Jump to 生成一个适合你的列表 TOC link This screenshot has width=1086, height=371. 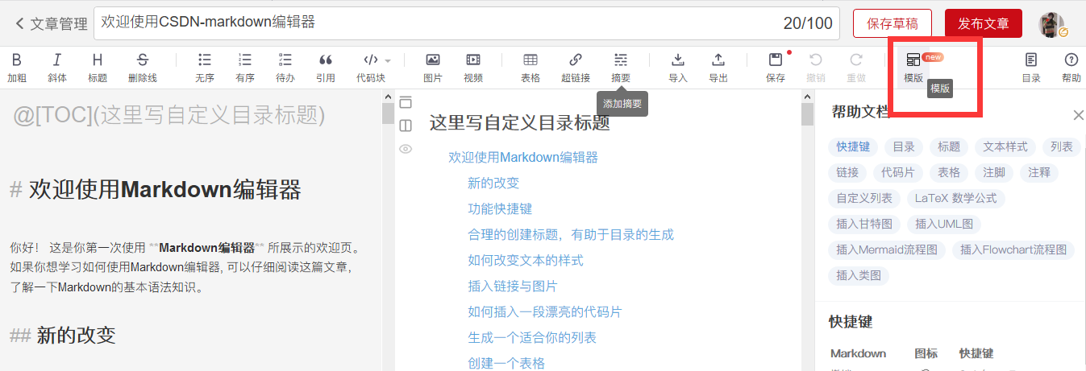[532, 337]
